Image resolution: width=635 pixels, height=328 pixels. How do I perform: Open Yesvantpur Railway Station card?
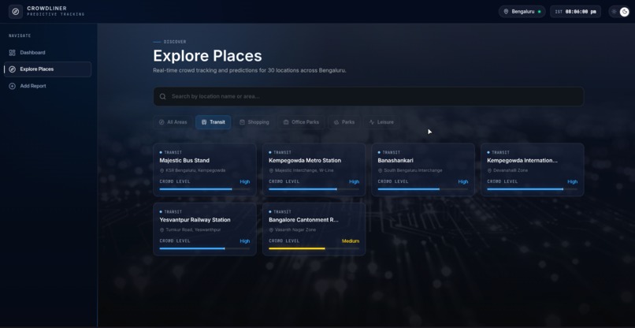[x=205, y=229]
